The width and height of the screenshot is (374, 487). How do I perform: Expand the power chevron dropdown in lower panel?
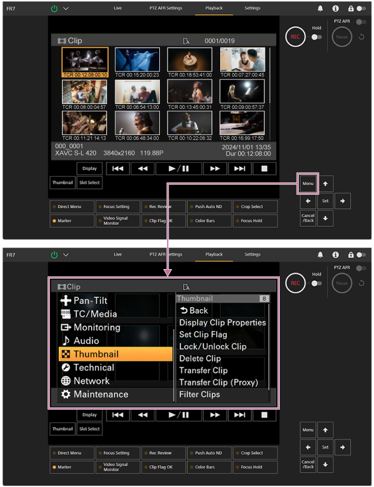click(66, 255)
